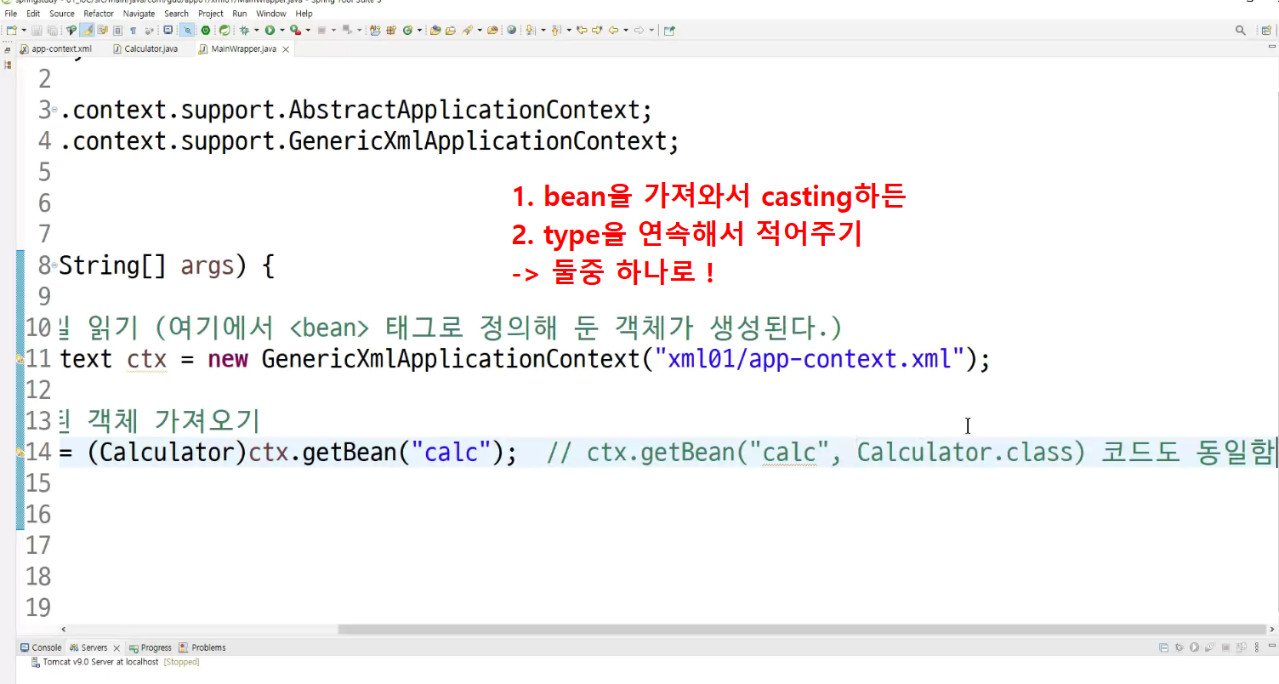Click line number 17 in the editor gutter
This screenshot has height=684, width=1279.
39,544
